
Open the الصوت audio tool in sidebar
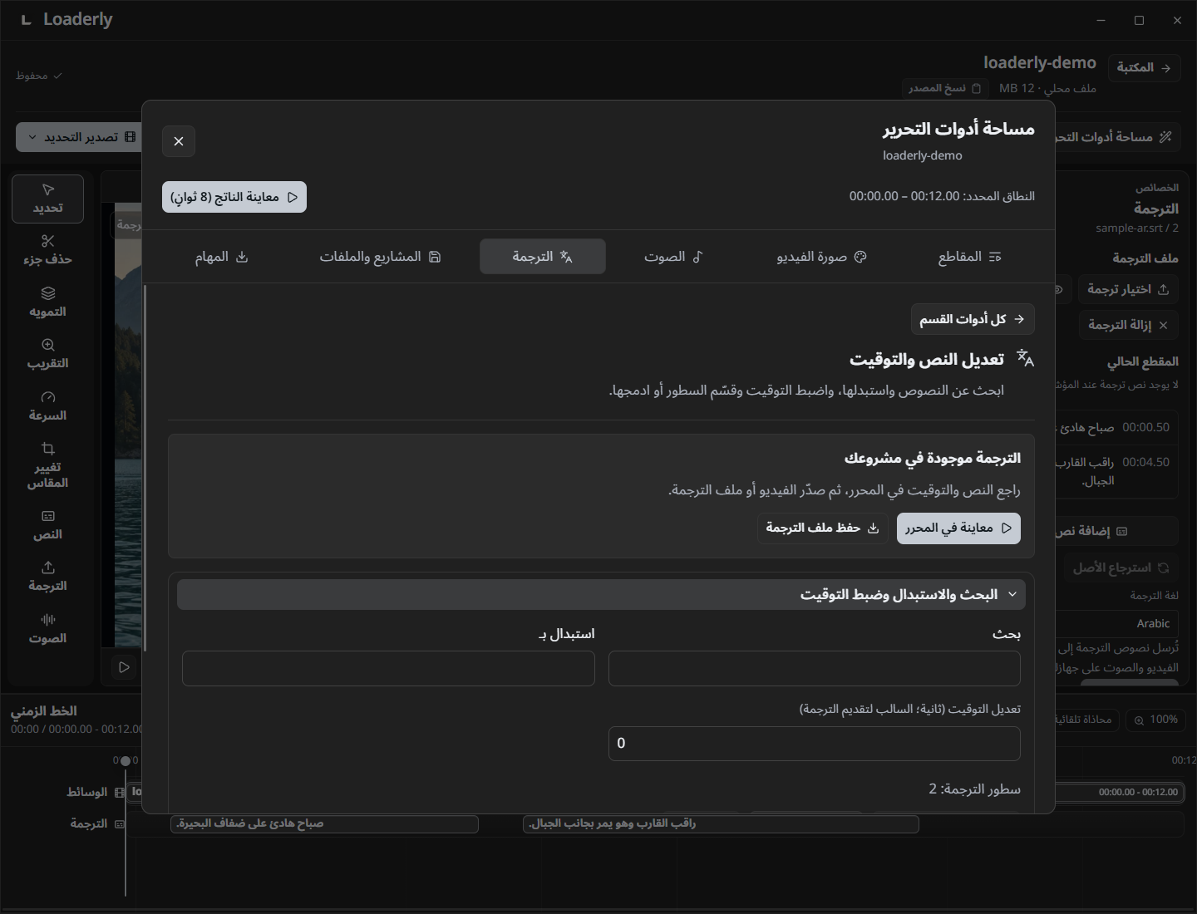tap(47, 629)
